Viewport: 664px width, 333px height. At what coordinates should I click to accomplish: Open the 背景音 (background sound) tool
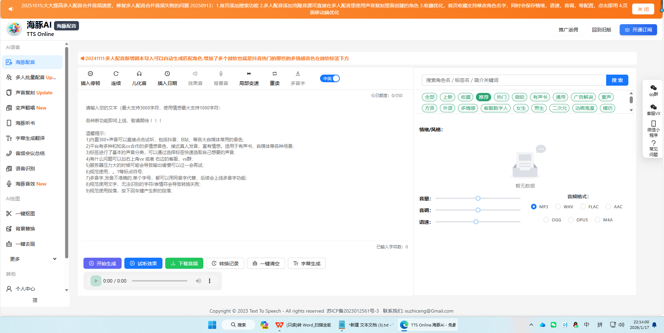[x=221, y=78]
